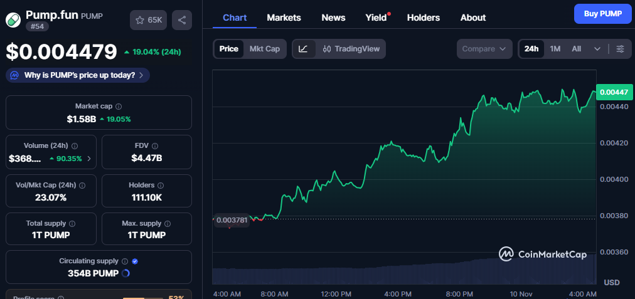Viewport: 635px width, 299px height.
Task: Toggle chart to Mkt Cap view
Action: pyautogui.click(x=264, y=49)
